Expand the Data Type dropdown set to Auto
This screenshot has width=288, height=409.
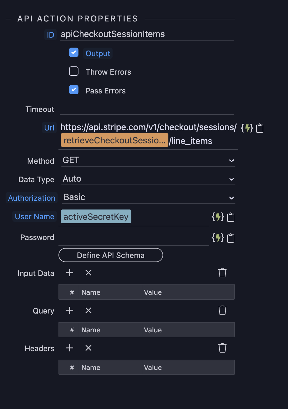pyautogui.click(x=148, y=179)
